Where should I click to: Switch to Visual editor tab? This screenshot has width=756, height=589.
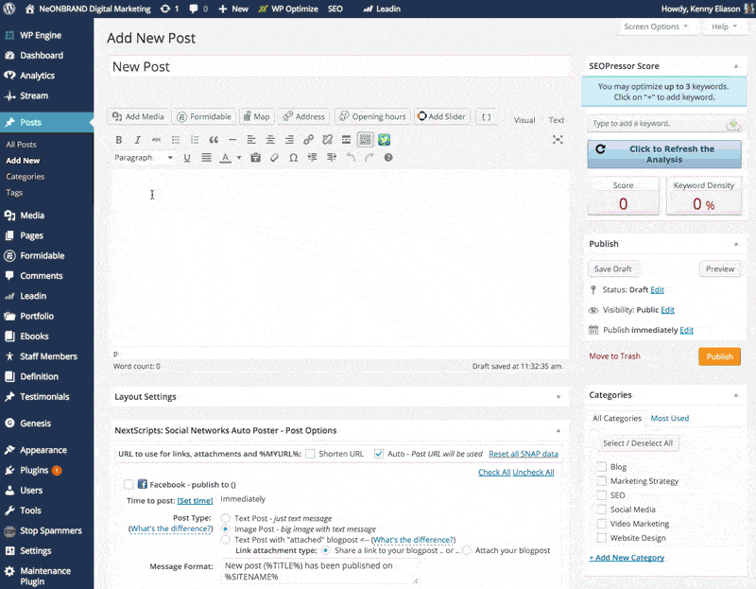524,120
